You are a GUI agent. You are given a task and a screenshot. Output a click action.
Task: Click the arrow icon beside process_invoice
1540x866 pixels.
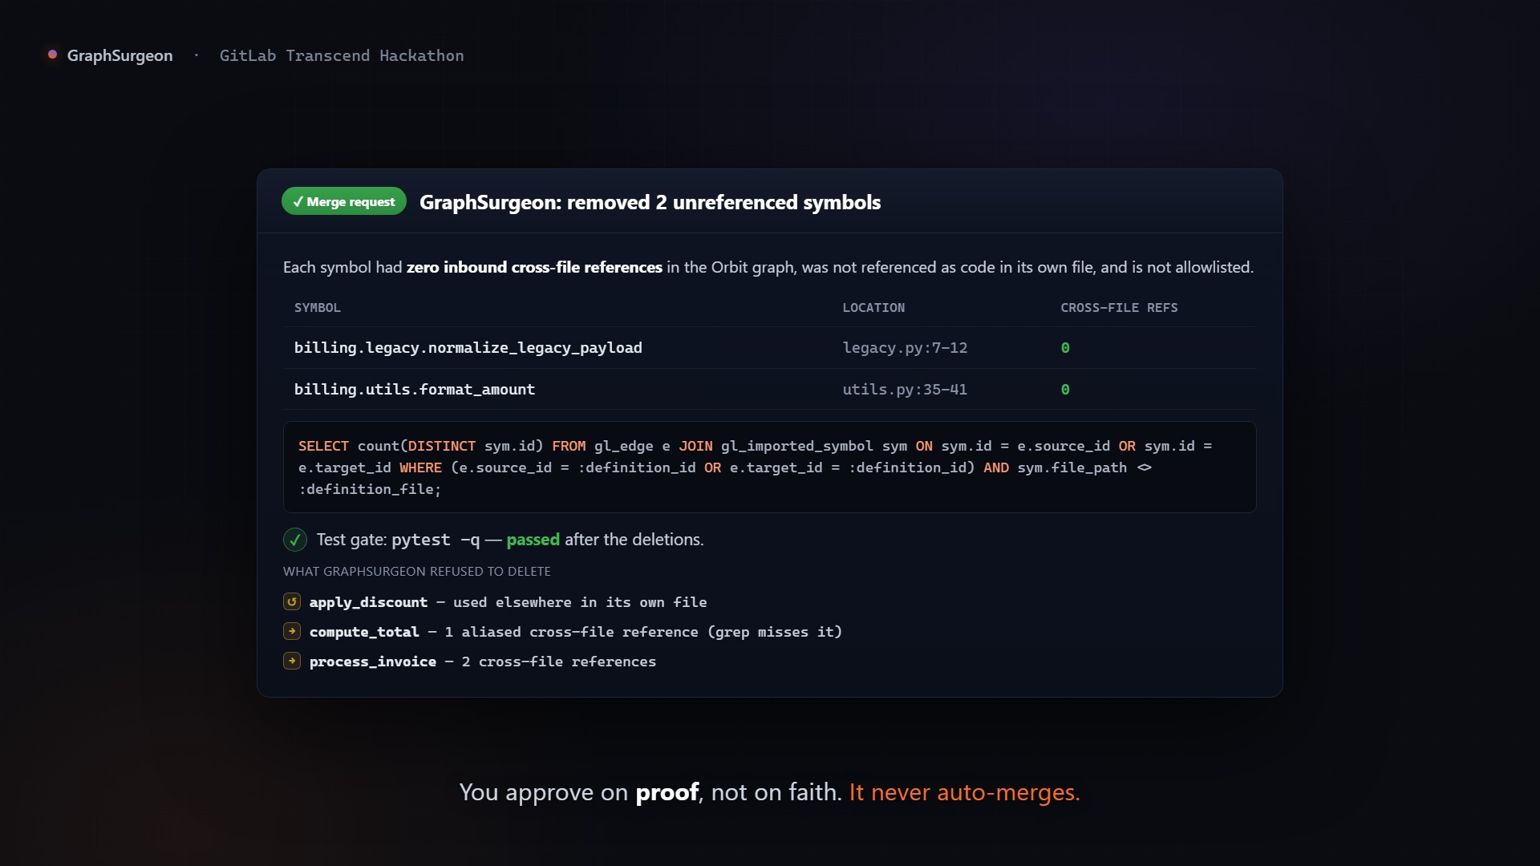(292, 661)
